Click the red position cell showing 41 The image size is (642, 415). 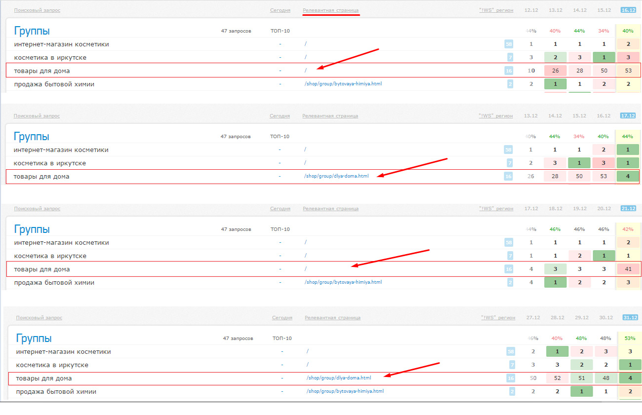(x=628, y=269)
